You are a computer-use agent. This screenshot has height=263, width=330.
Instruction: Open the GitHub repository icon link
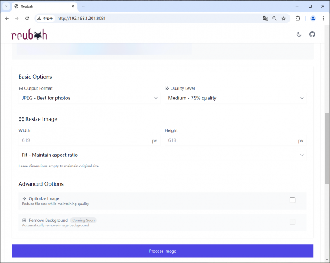312,34
